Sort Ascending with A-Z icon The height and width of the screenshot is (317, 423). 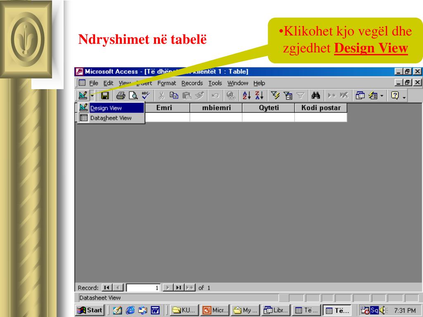[x=247, y=95]
